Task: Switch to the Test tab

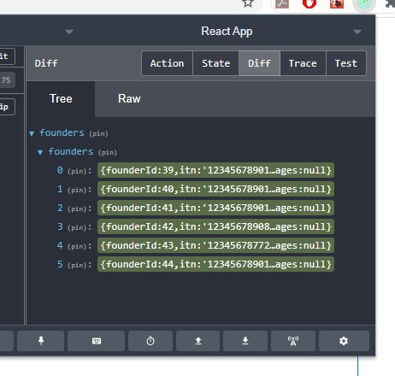Action: pyautogui.click(x=346, y=63)
